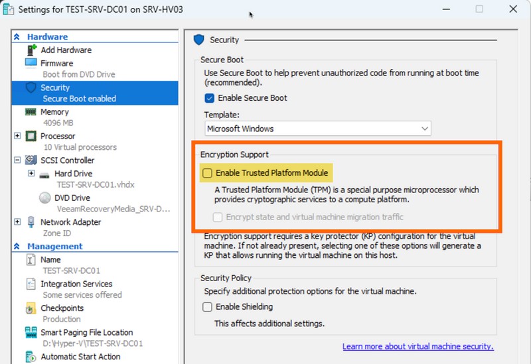Uncheck Enable Secure Boot
531x364 pixels.
210,98
